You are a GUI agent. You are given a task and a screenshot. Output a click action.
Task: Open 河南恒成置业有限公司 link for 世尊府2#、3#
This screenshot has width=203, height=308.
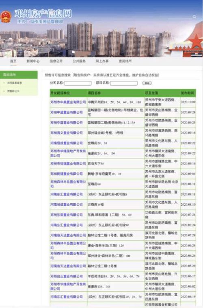[x=67, y=143]
